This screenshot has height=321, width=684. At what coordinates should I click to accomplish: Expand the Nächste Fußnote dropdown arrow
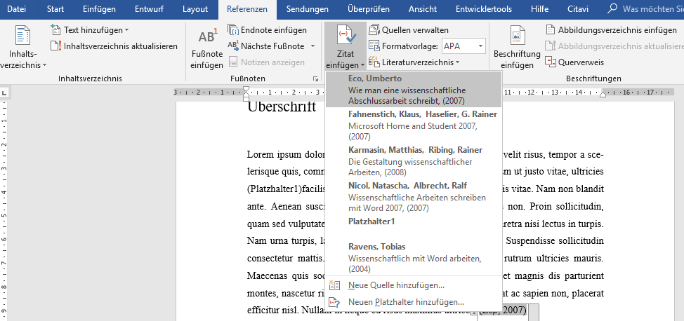click(x=313, y=46)
